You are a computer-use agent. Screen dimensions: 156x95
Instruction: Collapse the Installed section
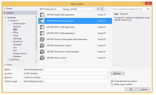click(5, 13)
